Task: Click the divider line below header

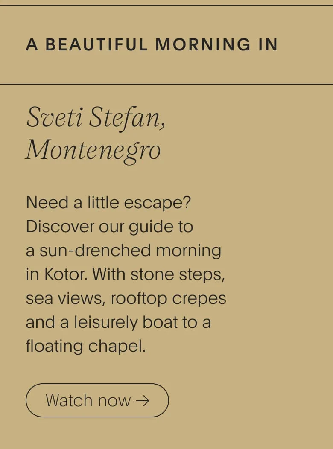Action: tap(166, 84)
